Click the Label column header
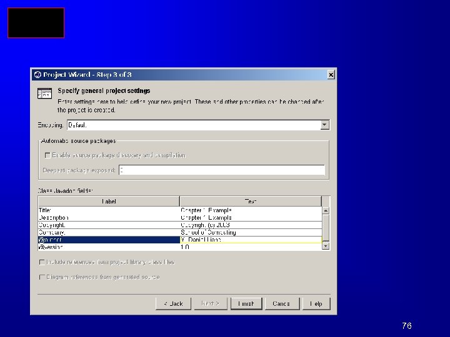Viewport: 450px width, 337px height. 109,202
